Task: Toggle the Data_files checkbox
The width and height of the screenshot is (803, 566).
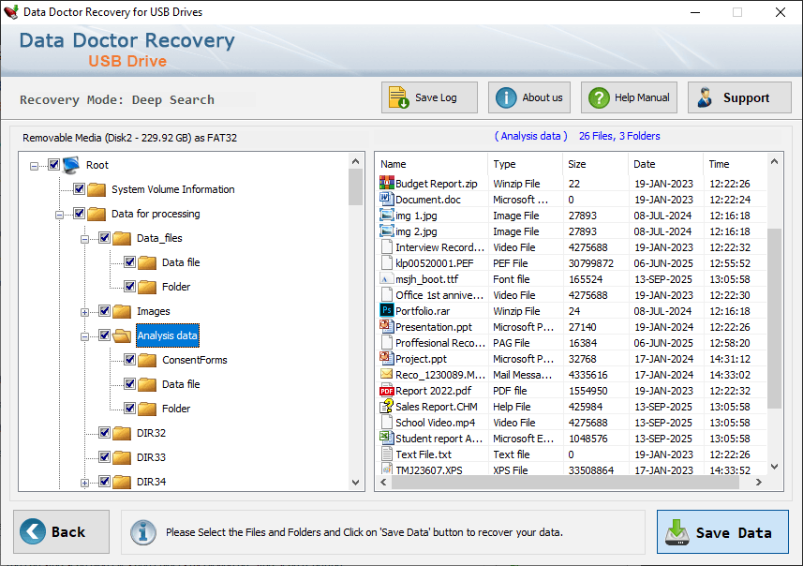Action: [x=104, y=238]
